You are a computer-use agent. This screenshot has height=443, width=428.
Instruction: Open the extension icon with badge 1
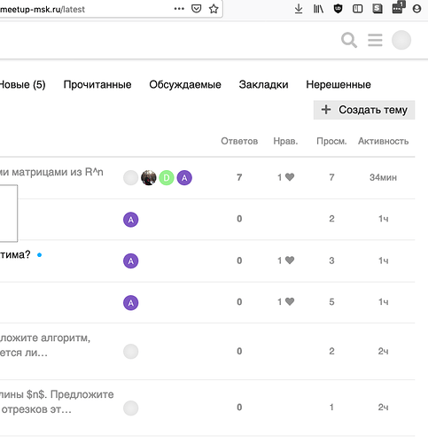coord(398,8)
